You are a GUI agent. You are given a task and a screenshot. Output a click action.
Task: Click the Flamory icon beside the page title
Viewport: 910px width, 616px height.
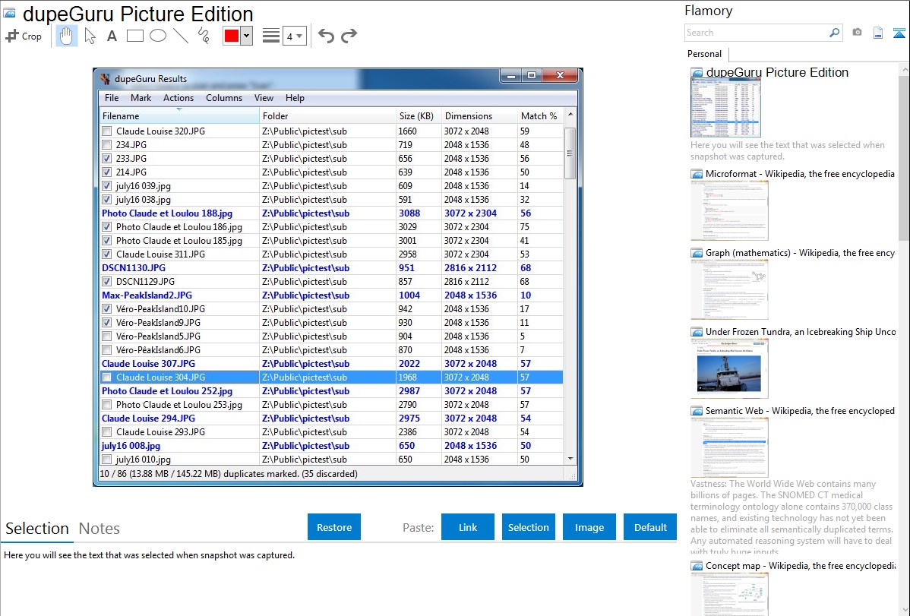(x=9, y=13)
